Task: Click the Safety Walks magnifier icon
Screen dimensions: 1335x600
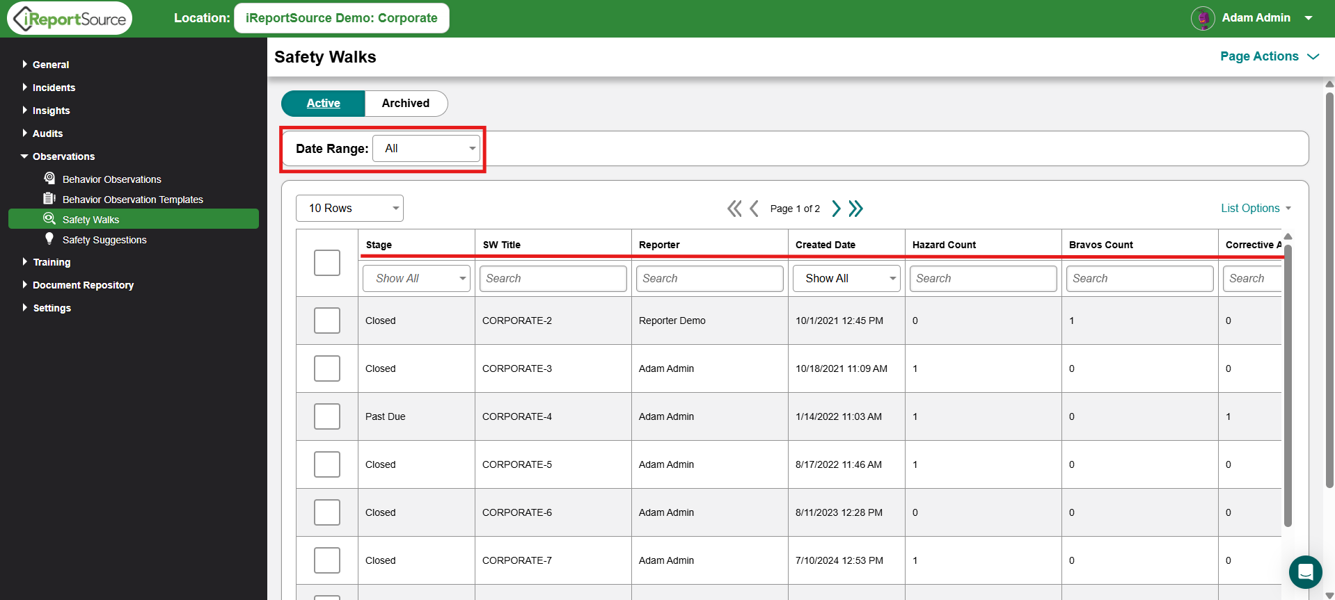Action: (x=49, y=219)
